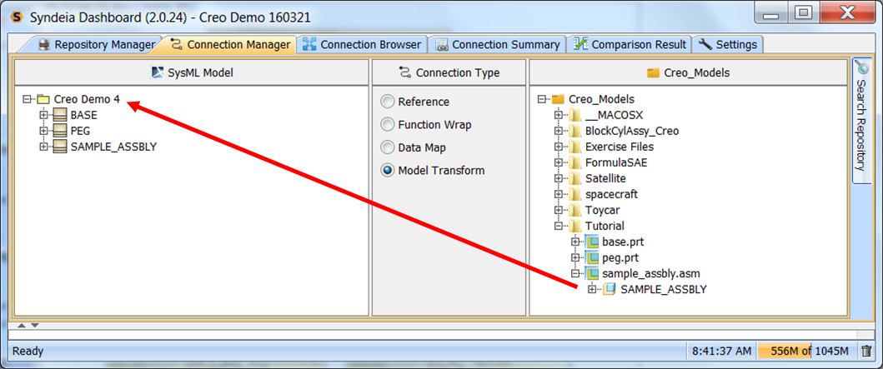
Task: Open the Settings tab
Action: point(730,44)
